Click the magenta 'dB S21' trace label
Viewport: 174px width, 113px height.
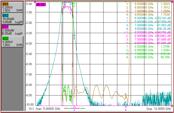pos(41,5)
